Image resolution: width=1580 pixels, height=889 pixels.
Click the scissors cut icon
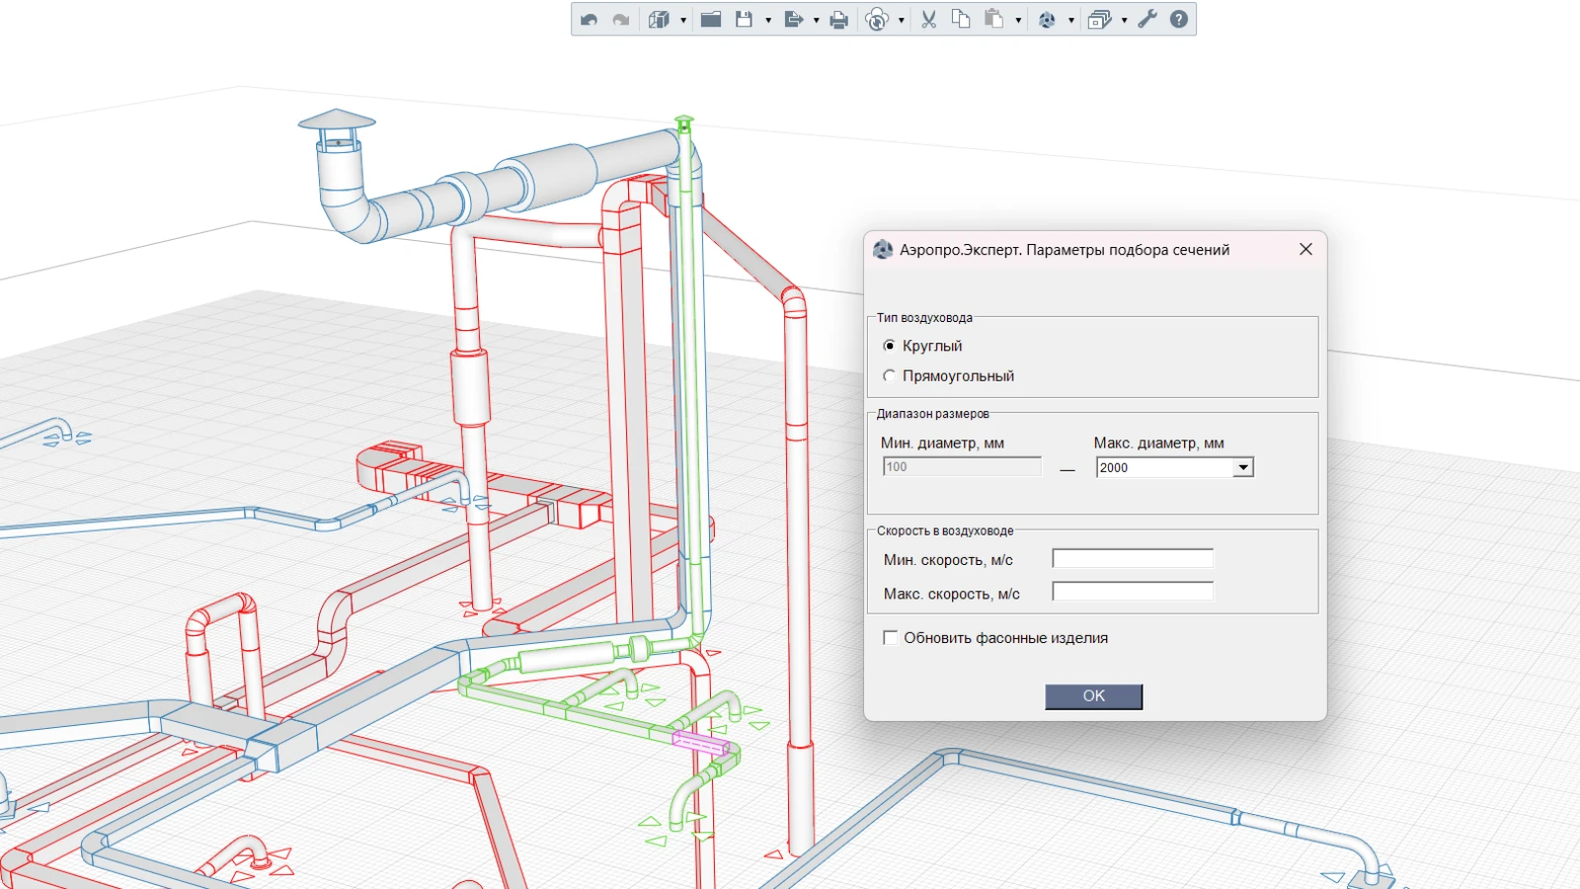pos(928,20)
